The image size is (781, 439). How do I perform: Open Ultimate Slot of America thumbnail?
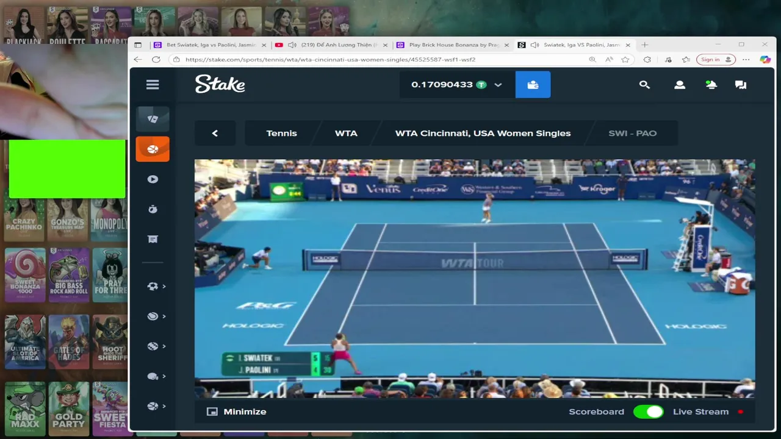point(25,342)
